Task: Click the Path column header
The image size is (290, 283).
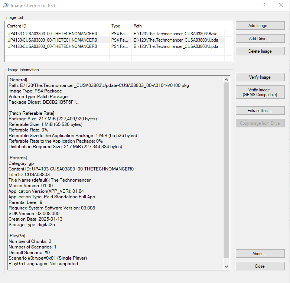Action: pos(178,26)
